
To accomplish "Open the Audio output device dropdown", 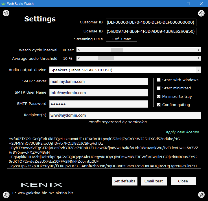I will (x=198, y=70).
